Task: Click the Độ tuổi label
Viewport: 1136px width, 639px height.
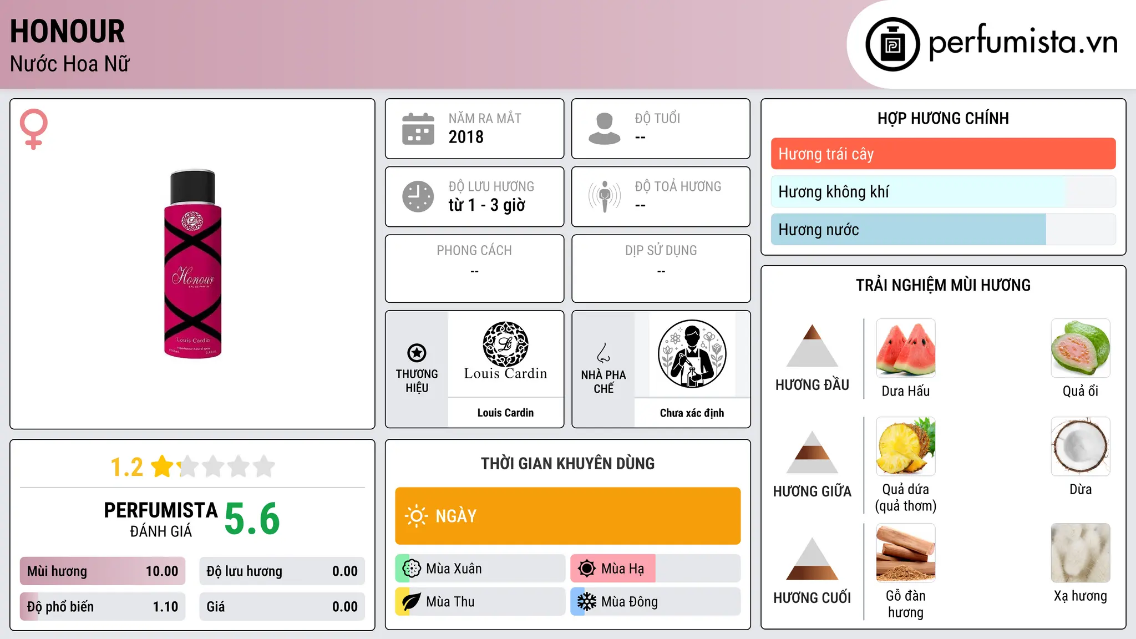Action: click(657, 118)
